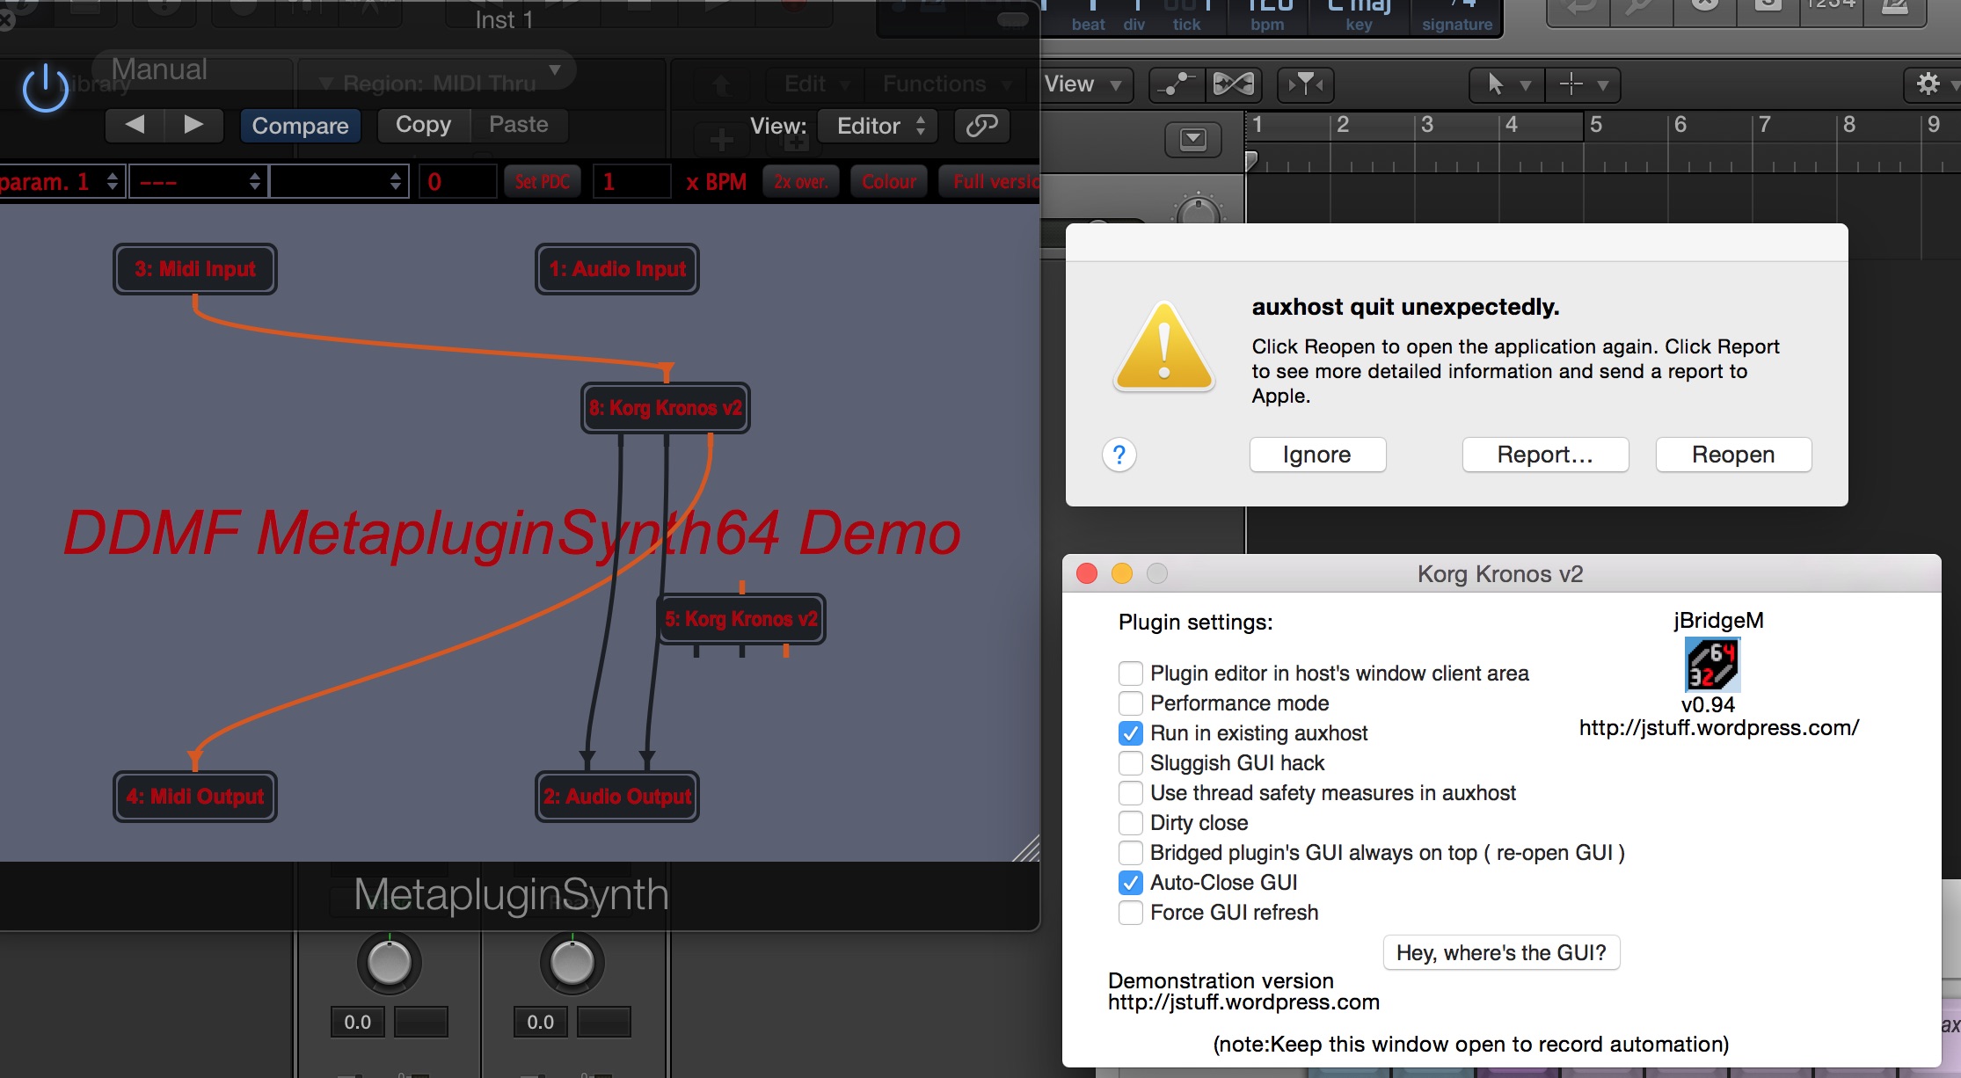Select the 1: Audio Input node

(617, 269)
